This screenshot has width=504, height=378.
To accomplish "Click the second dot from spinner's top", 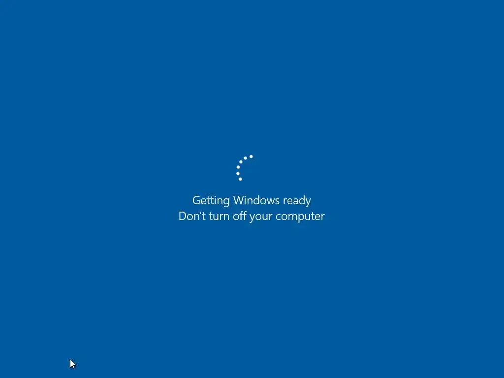I will 245,158.
